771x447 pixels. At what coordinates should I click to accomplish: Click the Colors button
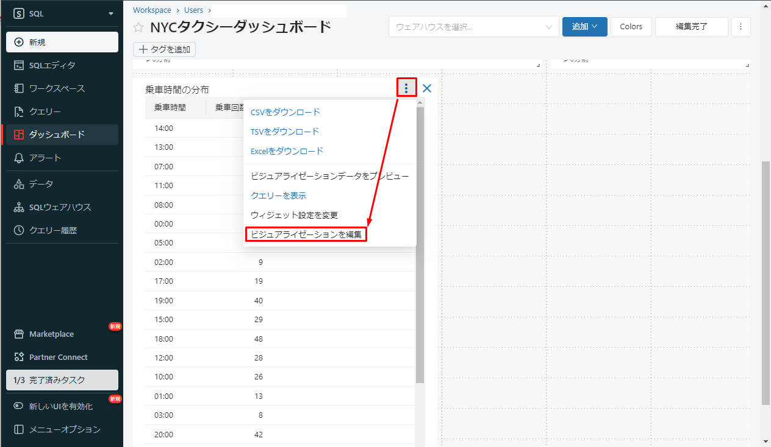[x=631, y=27]
